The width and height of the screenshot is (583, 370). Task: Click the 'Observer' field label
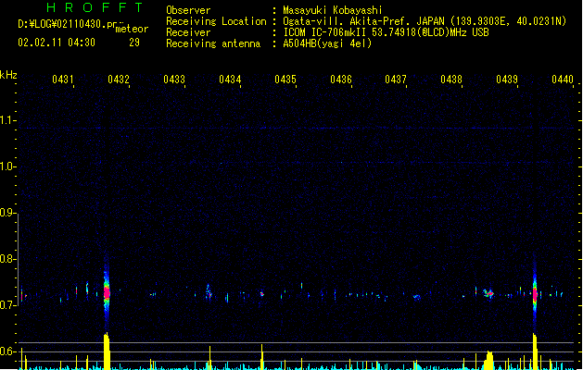coord(188,10)
